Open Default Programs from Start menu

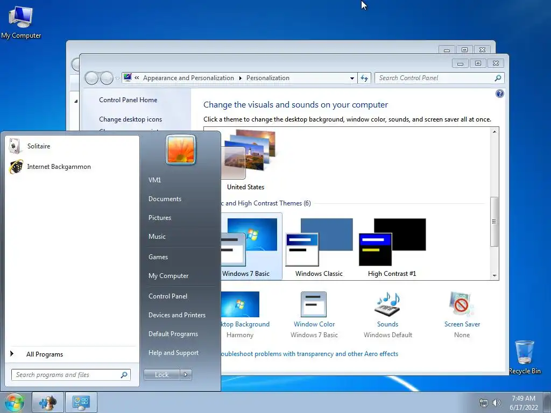(173, 334)
